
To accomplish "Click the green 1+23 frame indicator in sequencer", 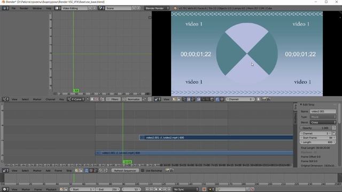I will (x=127, y=162).
